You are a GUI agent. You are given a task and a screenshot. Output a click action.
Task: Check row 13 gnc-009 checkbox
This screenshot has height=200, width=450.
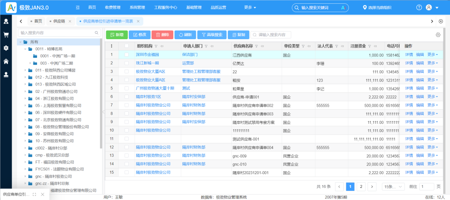click(127, 156)
